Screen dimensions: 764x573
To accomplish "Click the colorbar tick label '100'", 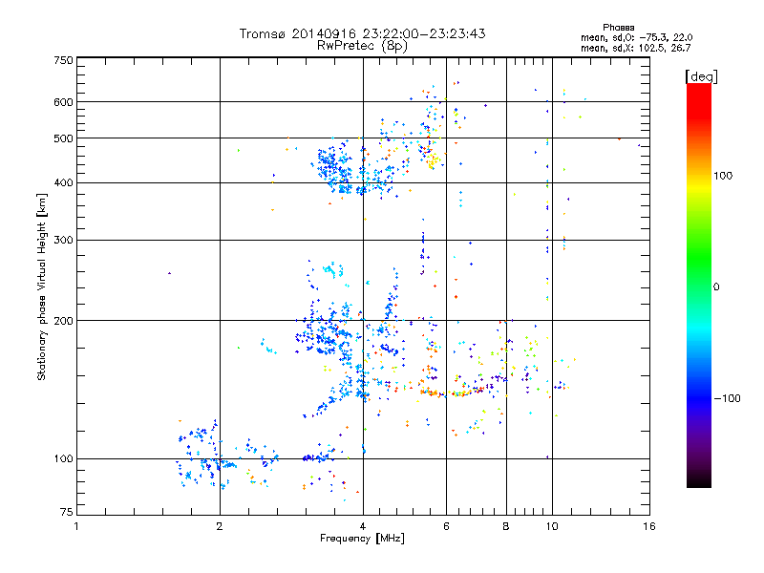I will [723, 176].
